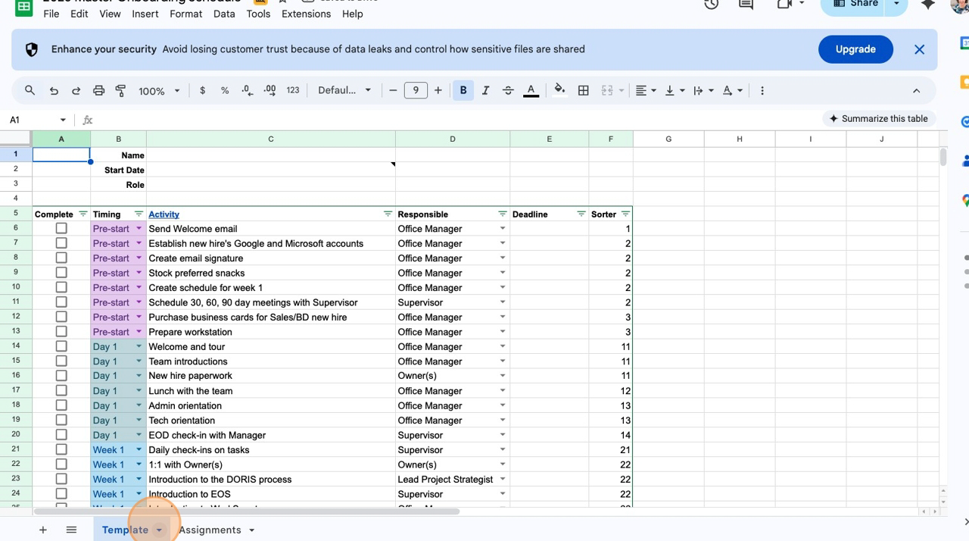Open the fill color picker
969x541 pixels.
click(x=559, y=90)
